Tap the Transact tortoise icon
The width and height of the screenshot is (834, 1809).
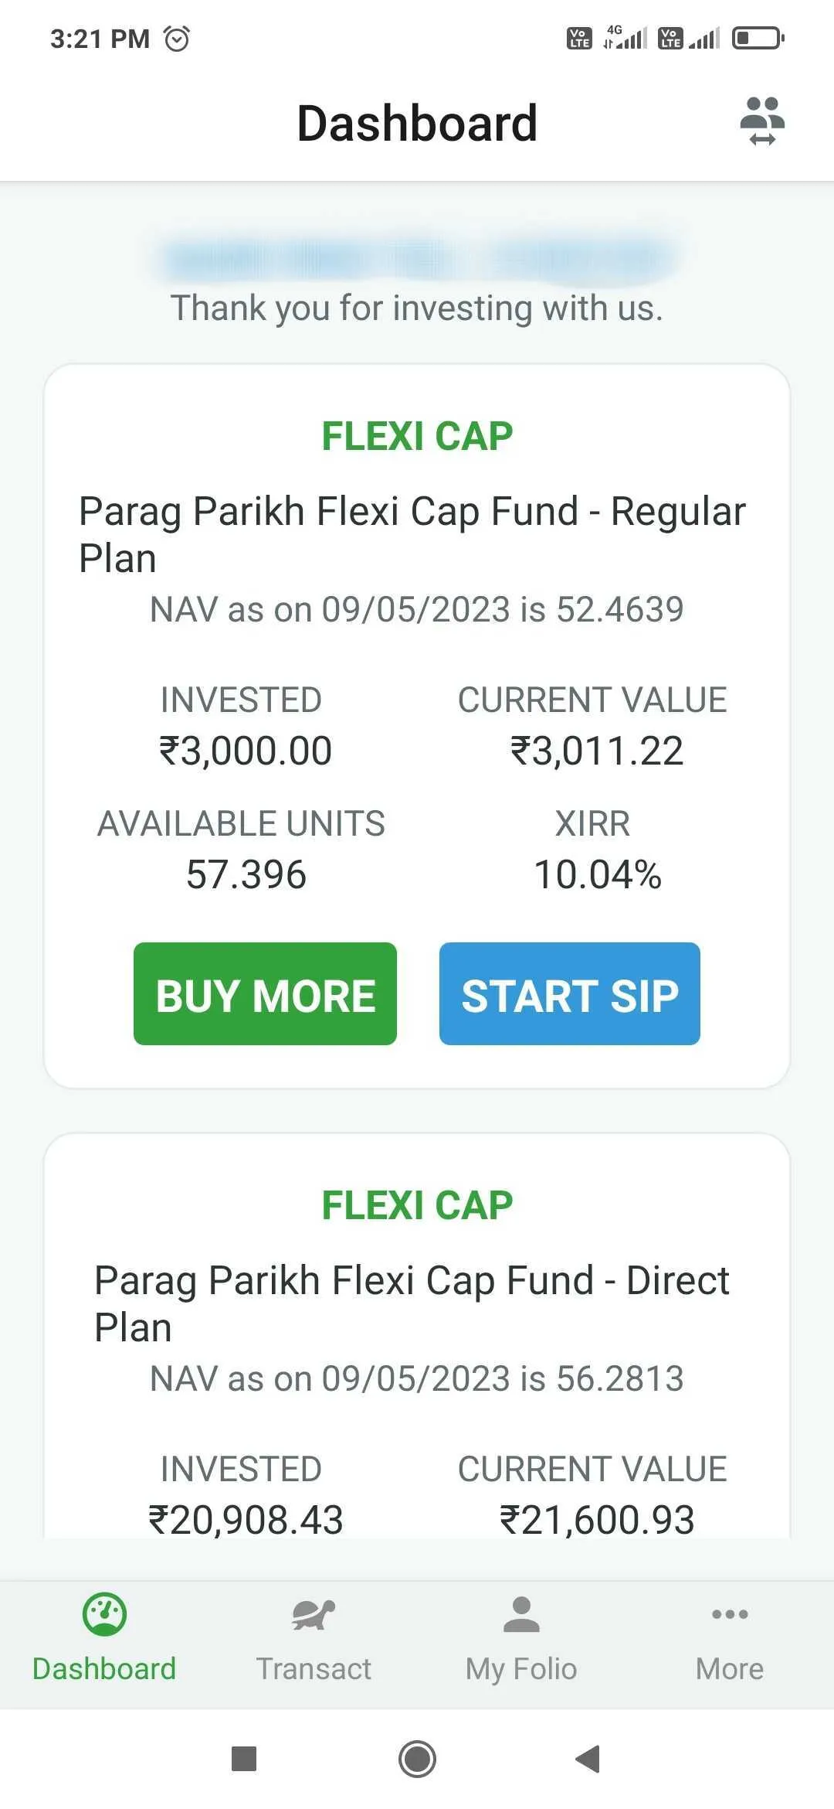pos(313,1614)
